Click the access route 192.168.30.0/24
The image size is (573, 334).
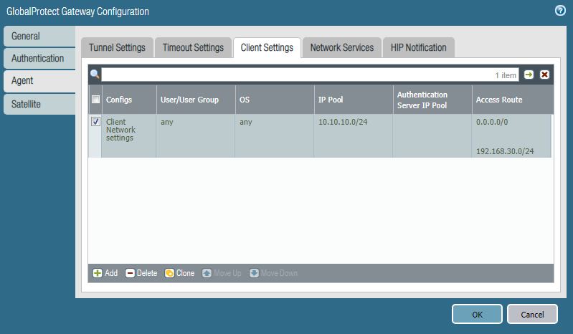tap(505, 151)
